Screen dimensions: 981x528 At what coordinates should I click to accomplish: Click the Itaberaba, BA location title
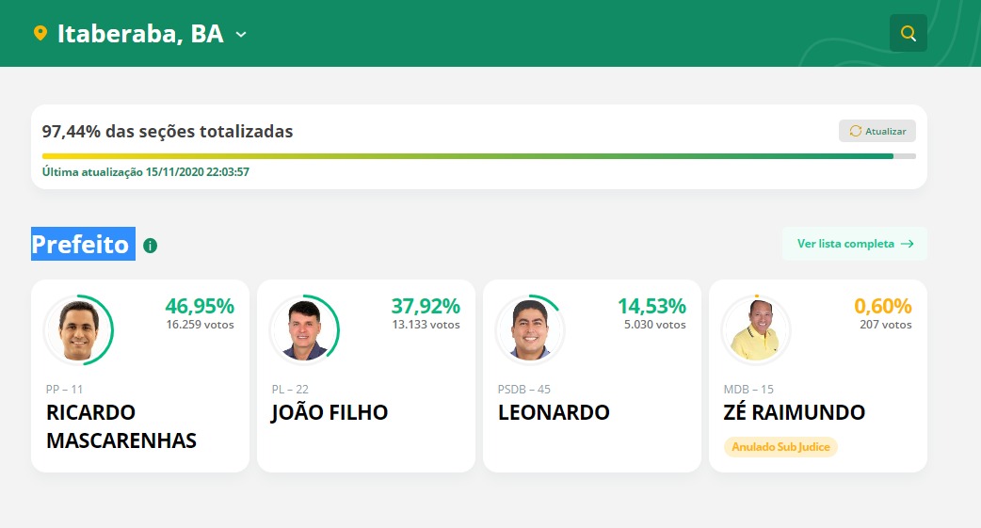(x=140, y=34)
